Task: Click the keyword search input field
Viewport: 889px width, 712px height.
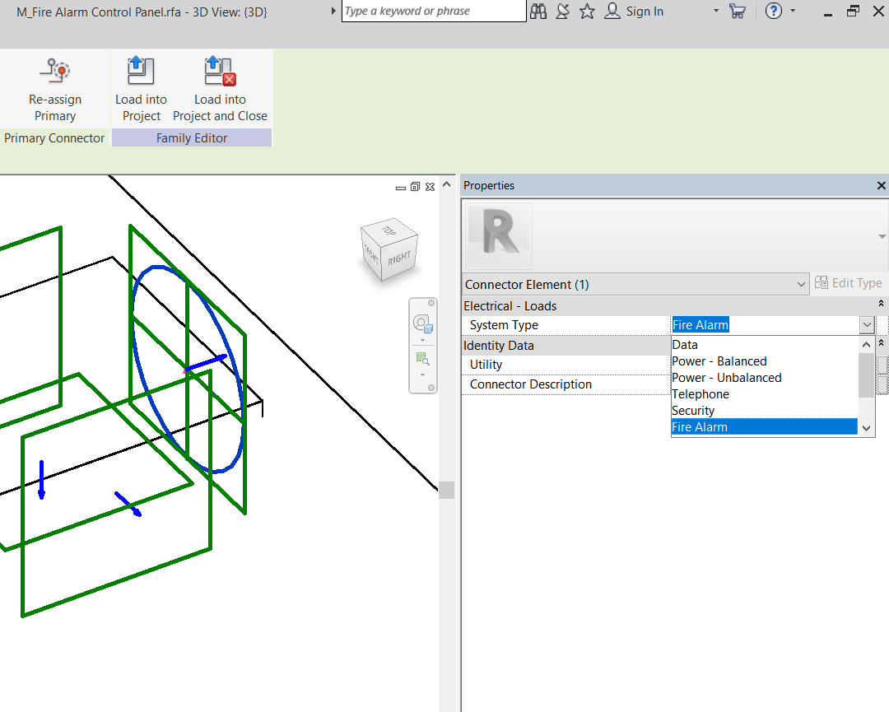Action: pyautogui.click(x=434, y=11)
